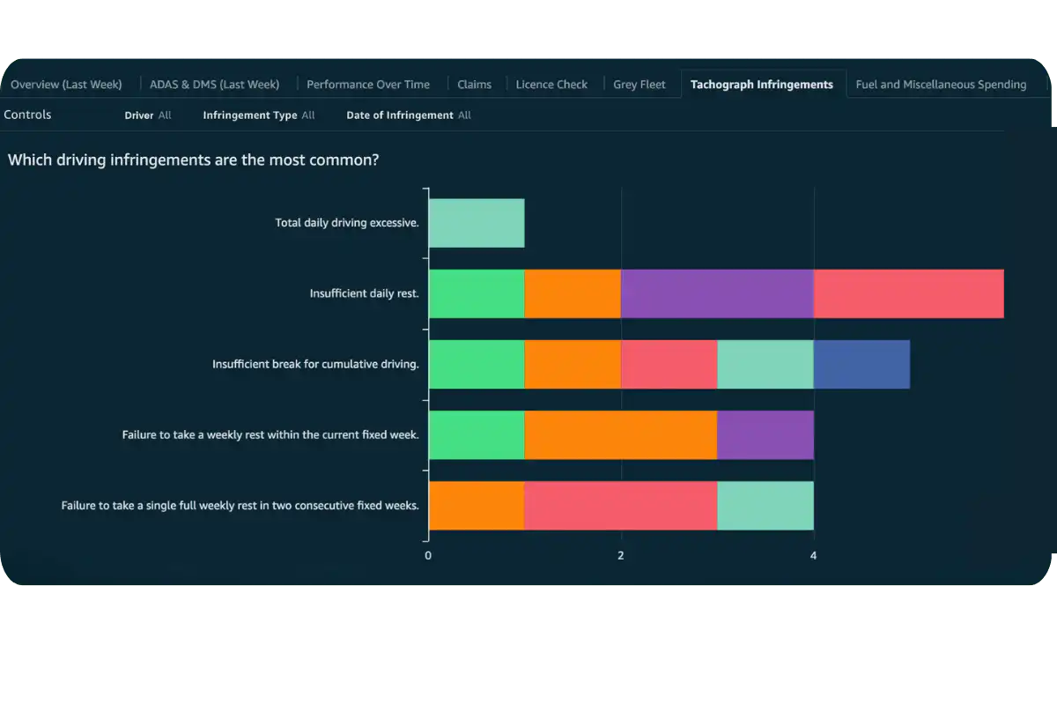Screen dimensions: 1057x705
Task: Open the Fuel and Miscellaneous Spending tab
Action: pyautogui.click(x=942, y=84)
